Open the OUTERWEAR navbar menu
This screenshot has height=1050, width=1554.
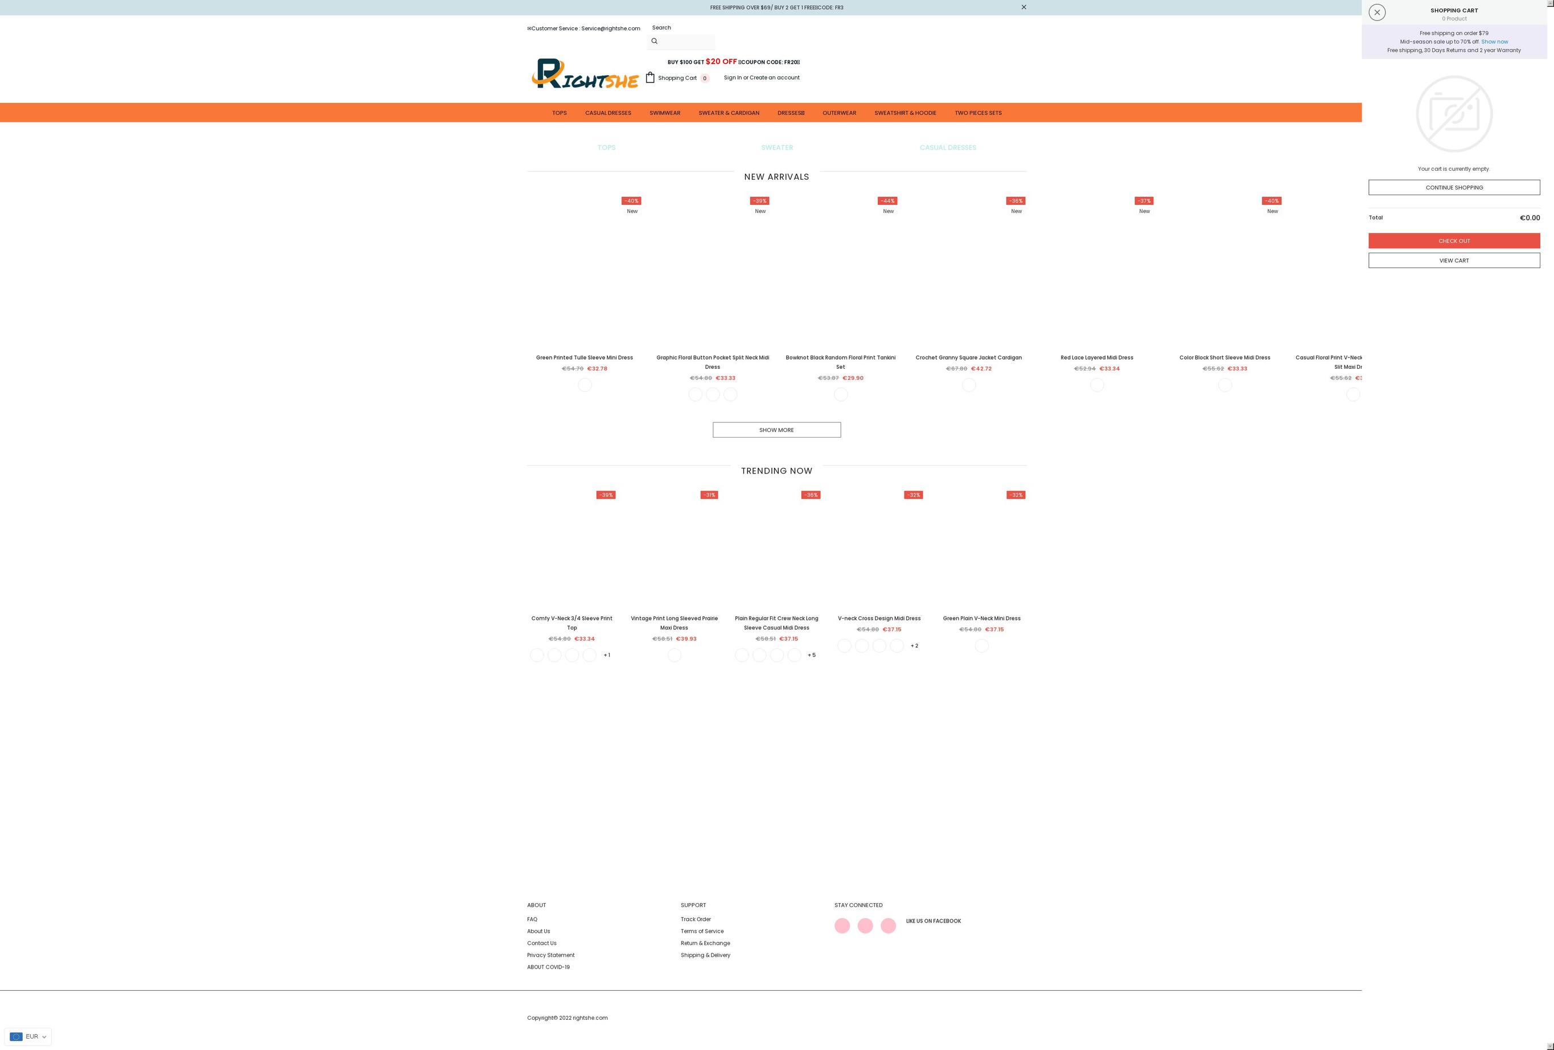pyautogui.click(x=839, y=113)
